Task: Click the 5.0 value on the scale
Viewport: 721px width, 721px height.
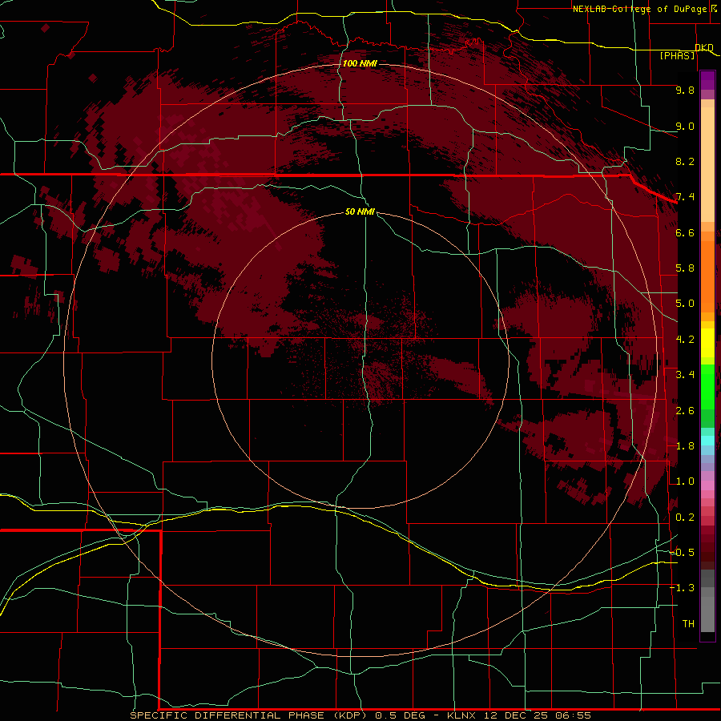Action: pyautogui.click(x=685, y=304)
